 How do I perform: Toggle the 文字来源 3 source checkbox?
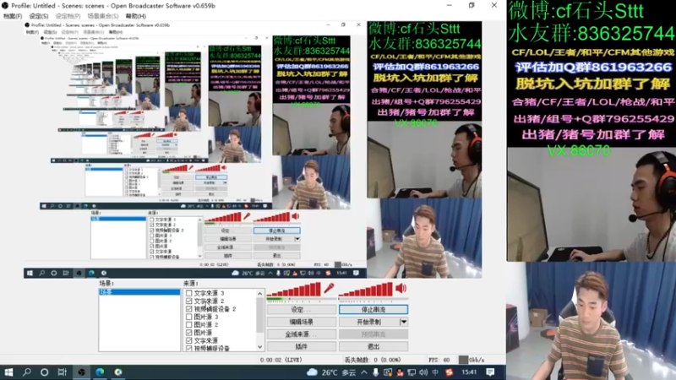pos(188,293)
